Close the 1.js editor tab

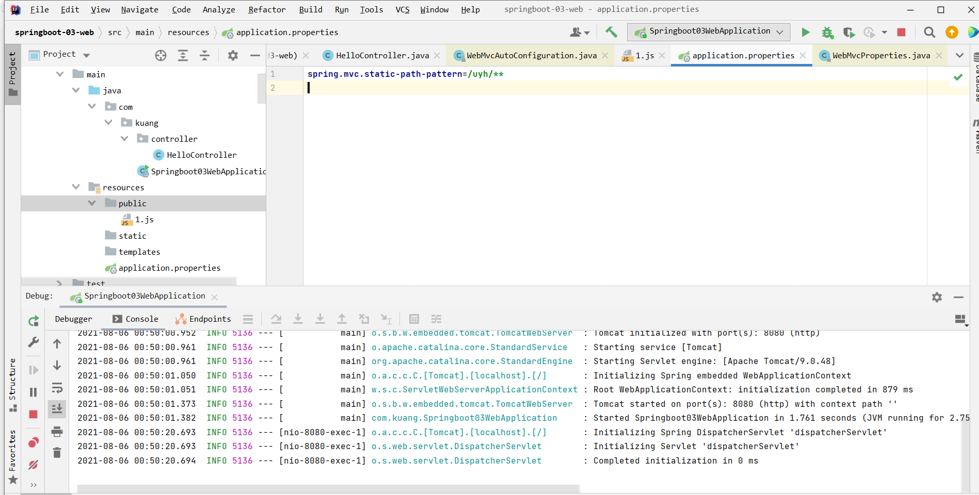pyautogui.click(x=662, y=56)
